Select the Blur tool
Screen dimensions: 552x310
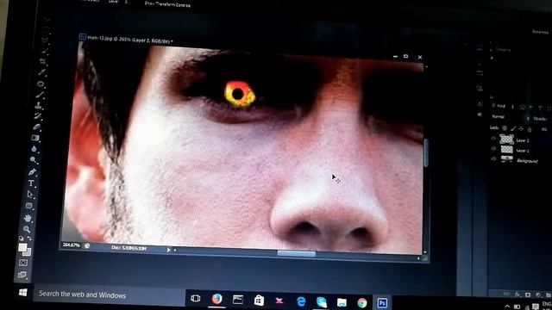pos(34,149)
